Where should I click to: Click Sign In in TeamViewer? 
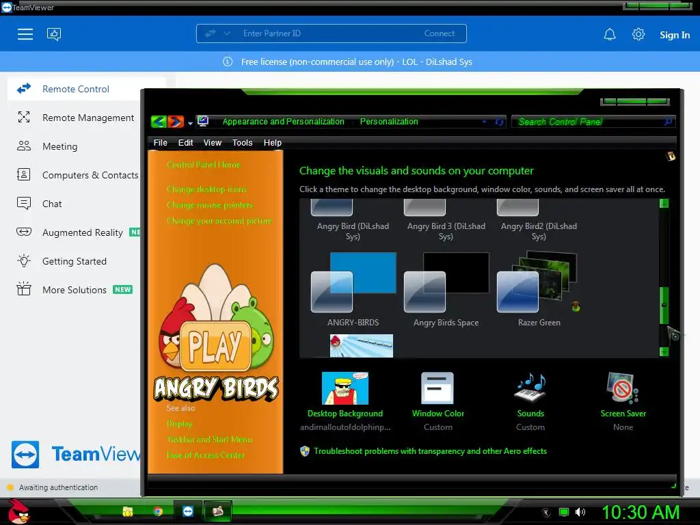tap(675, 35)
